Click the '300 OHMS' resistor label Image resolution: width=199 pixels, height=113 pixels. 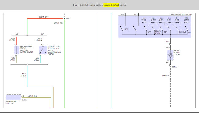[x=161, y=19]
